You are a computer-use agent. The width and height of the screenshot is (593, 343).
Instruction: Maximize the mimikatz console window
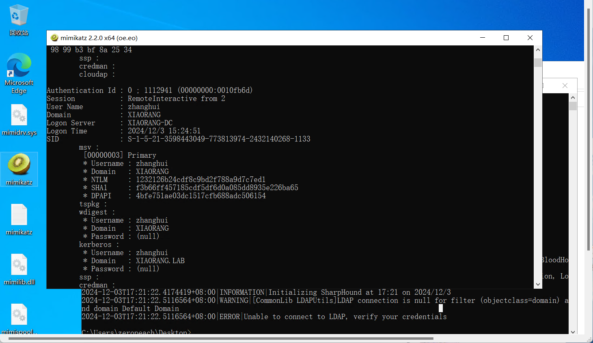coord(506,38)
